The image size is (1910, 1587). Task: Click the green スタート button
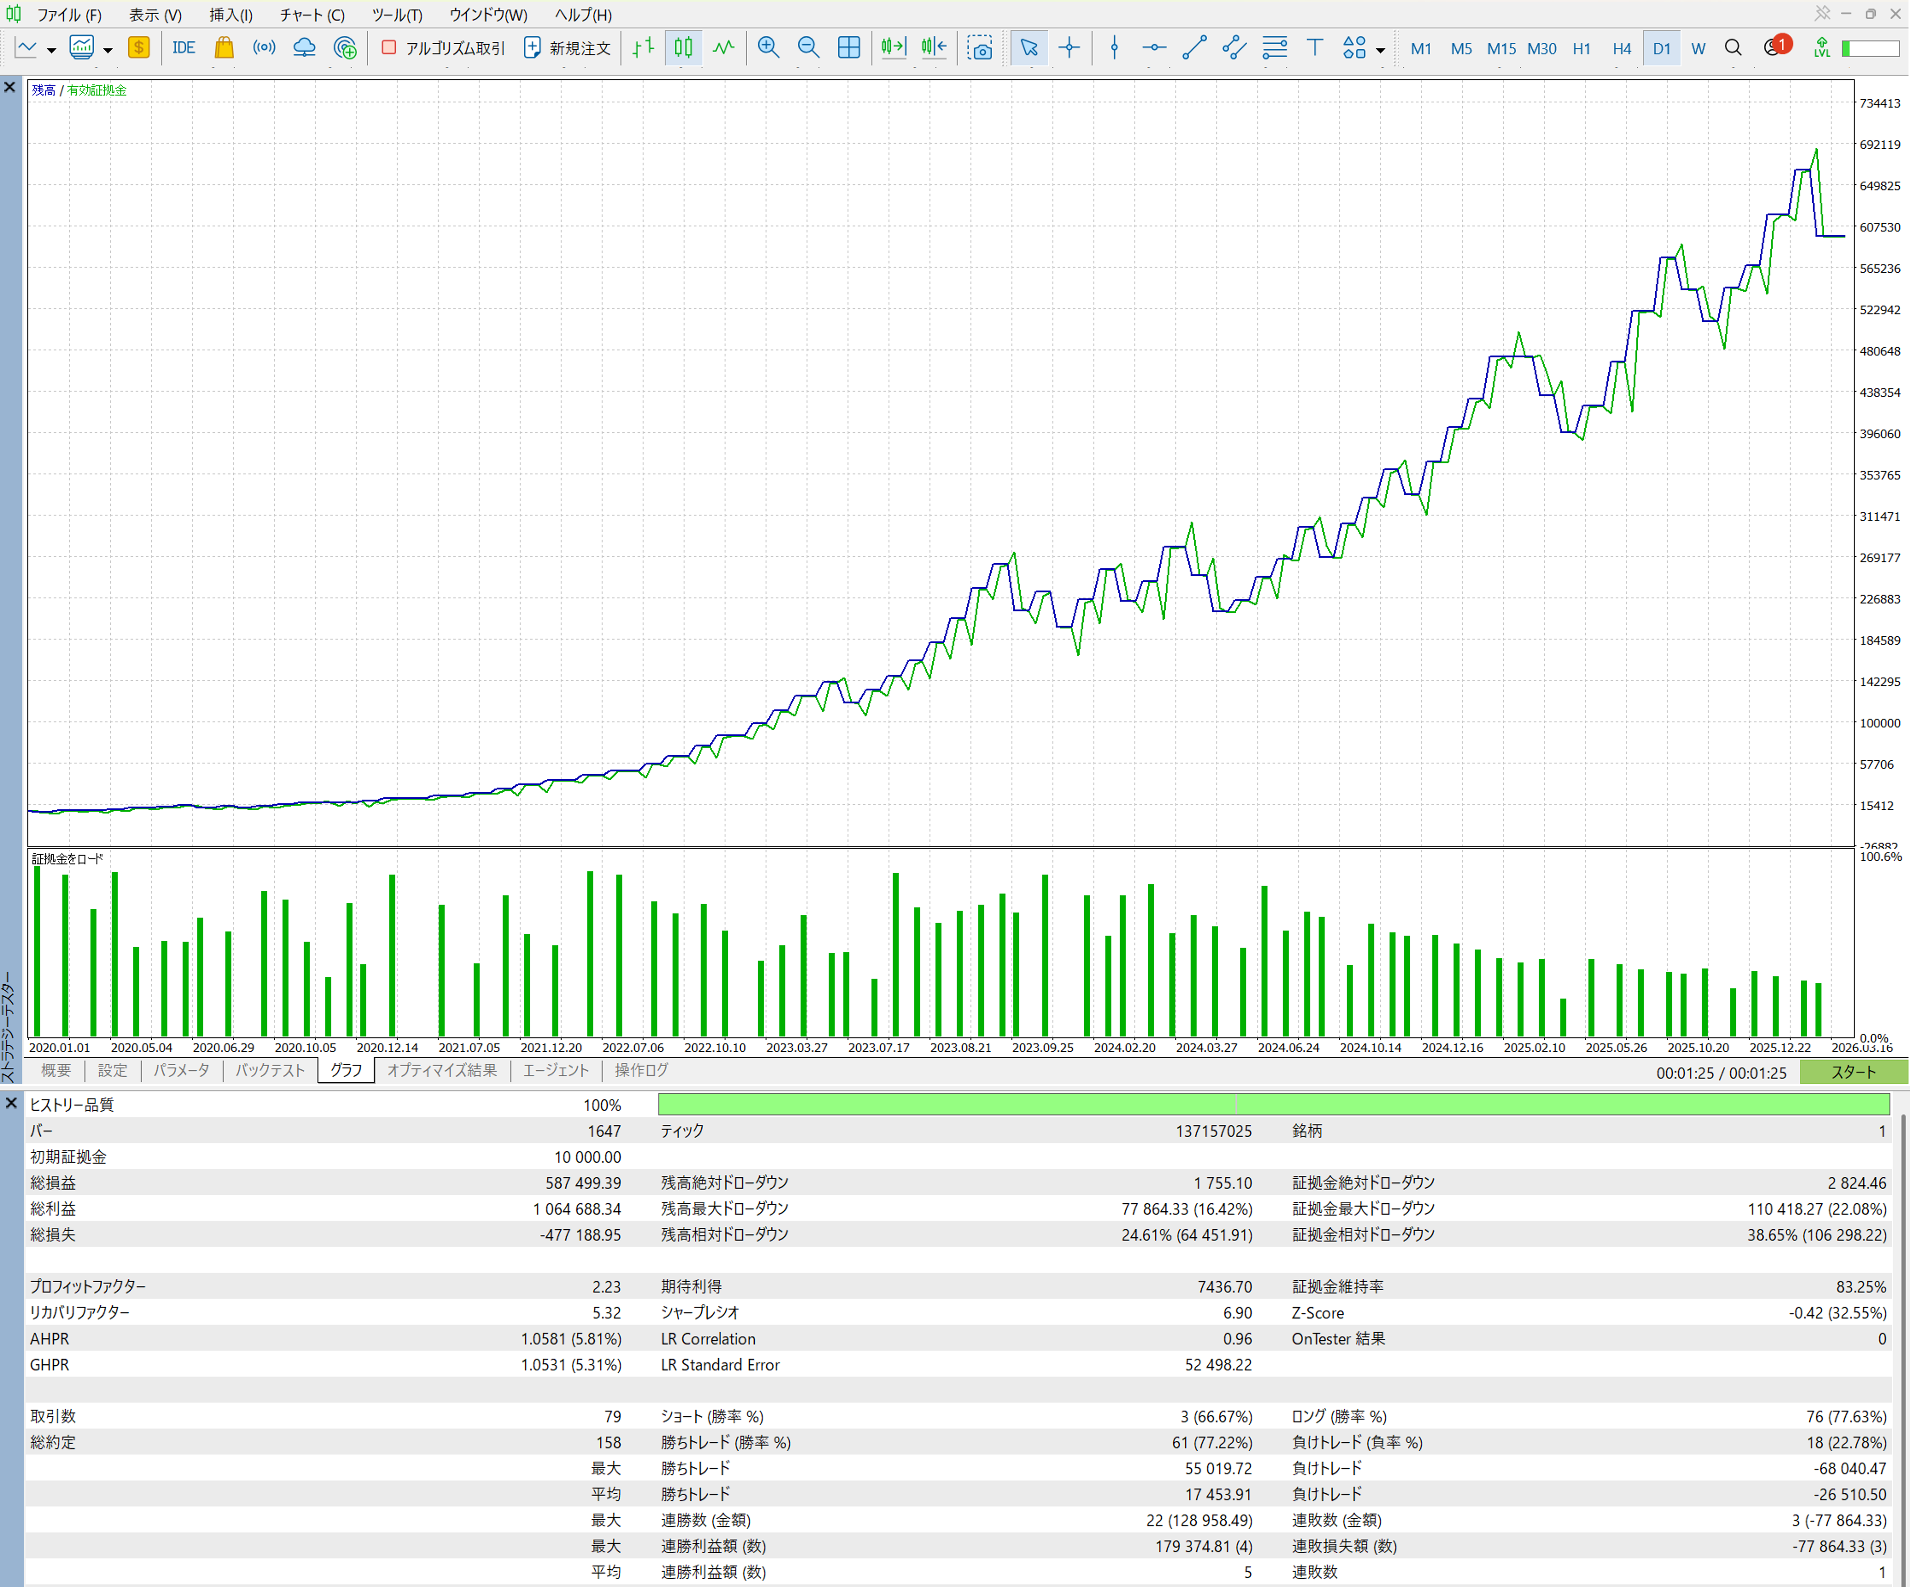coord(1853,1072)
